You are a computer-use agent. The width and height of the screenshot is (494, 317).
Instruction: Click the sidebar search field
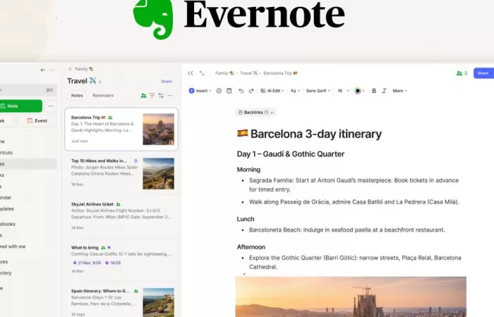28,90
